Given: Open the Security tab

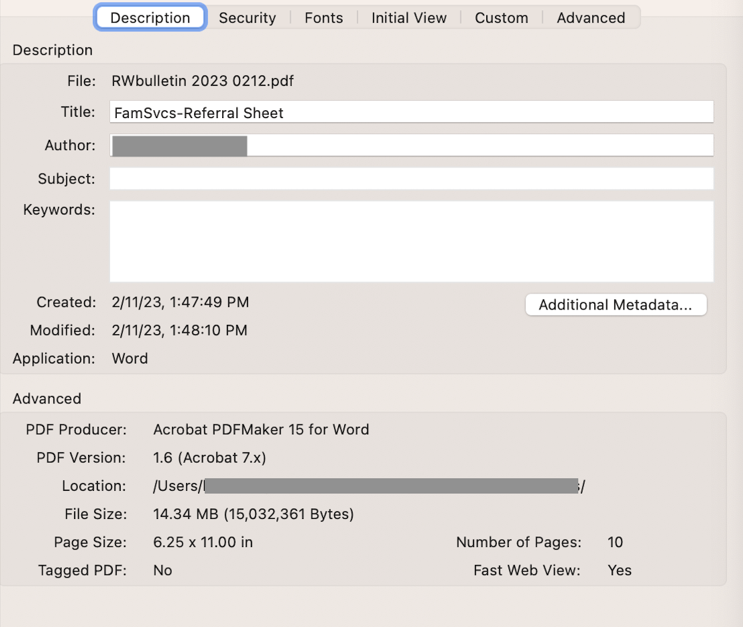Looking at the screenshot, I should (x=247, y=18).
